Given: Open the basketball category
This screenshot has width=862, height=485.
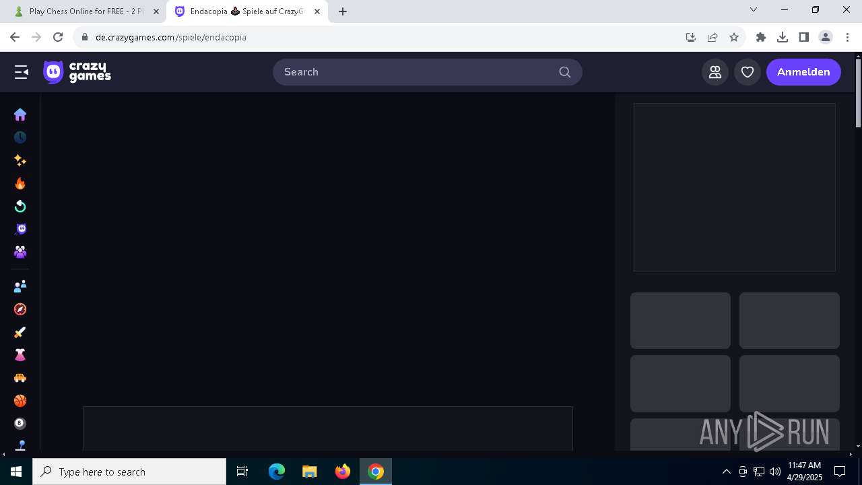Looking at the screenshot, I should tap(20, 401).
